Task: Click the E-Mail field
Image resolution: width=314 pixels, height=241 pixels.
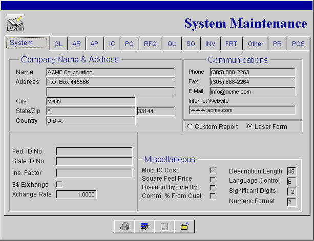Action: (253, 92)
